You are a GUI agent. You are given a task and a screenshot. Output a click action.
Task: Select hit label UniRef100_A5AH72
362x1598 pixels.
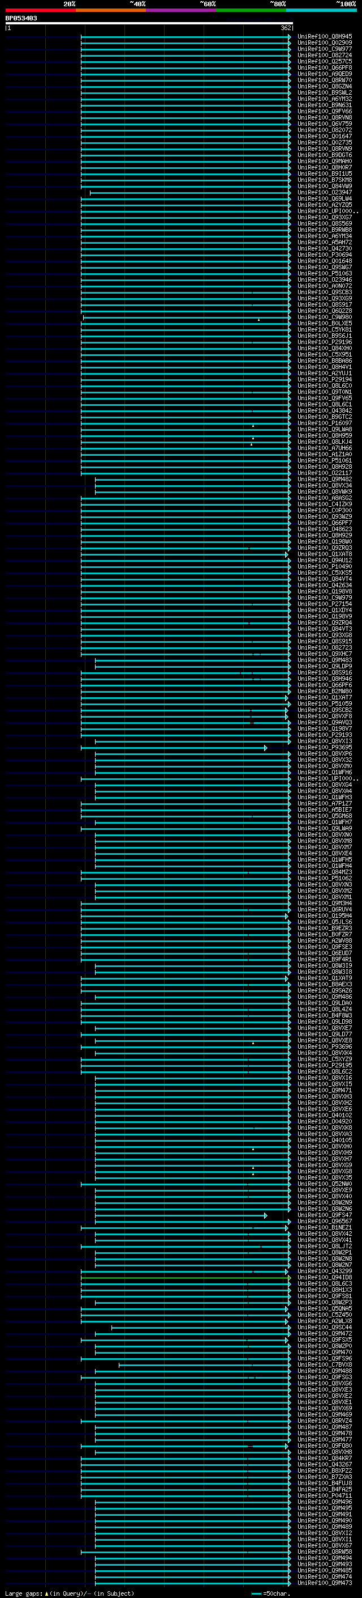325,242
